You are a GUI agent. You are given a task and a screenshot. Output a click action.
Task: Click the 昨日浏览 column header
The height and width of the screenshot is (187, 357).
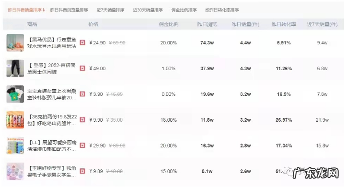pos(207,24)
